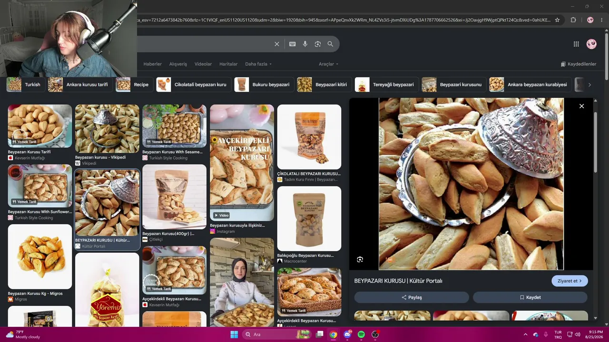Screen dimensions: 609x342
Task: Click the magnifier search submit icon
Action: (330, 44)
